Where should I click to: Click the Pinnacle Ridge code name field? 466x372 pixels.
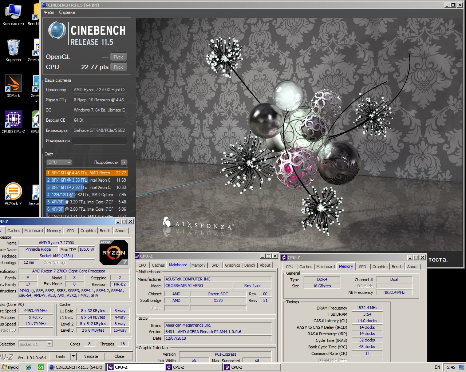click(38, 249)
